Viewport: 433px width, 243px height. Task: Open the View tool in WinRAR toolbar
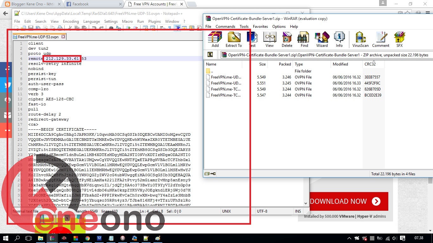(269, 40)
